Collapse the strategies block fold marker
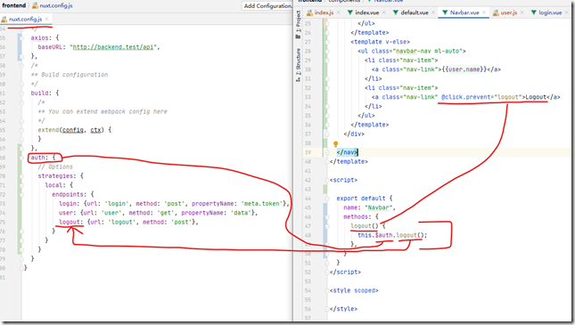The image size is (575, 325). 21,176
